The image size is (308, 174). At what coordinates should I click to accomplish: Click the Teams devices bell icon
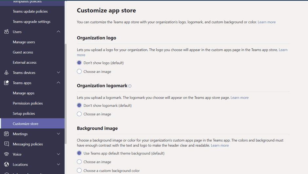tap(7, 72)
